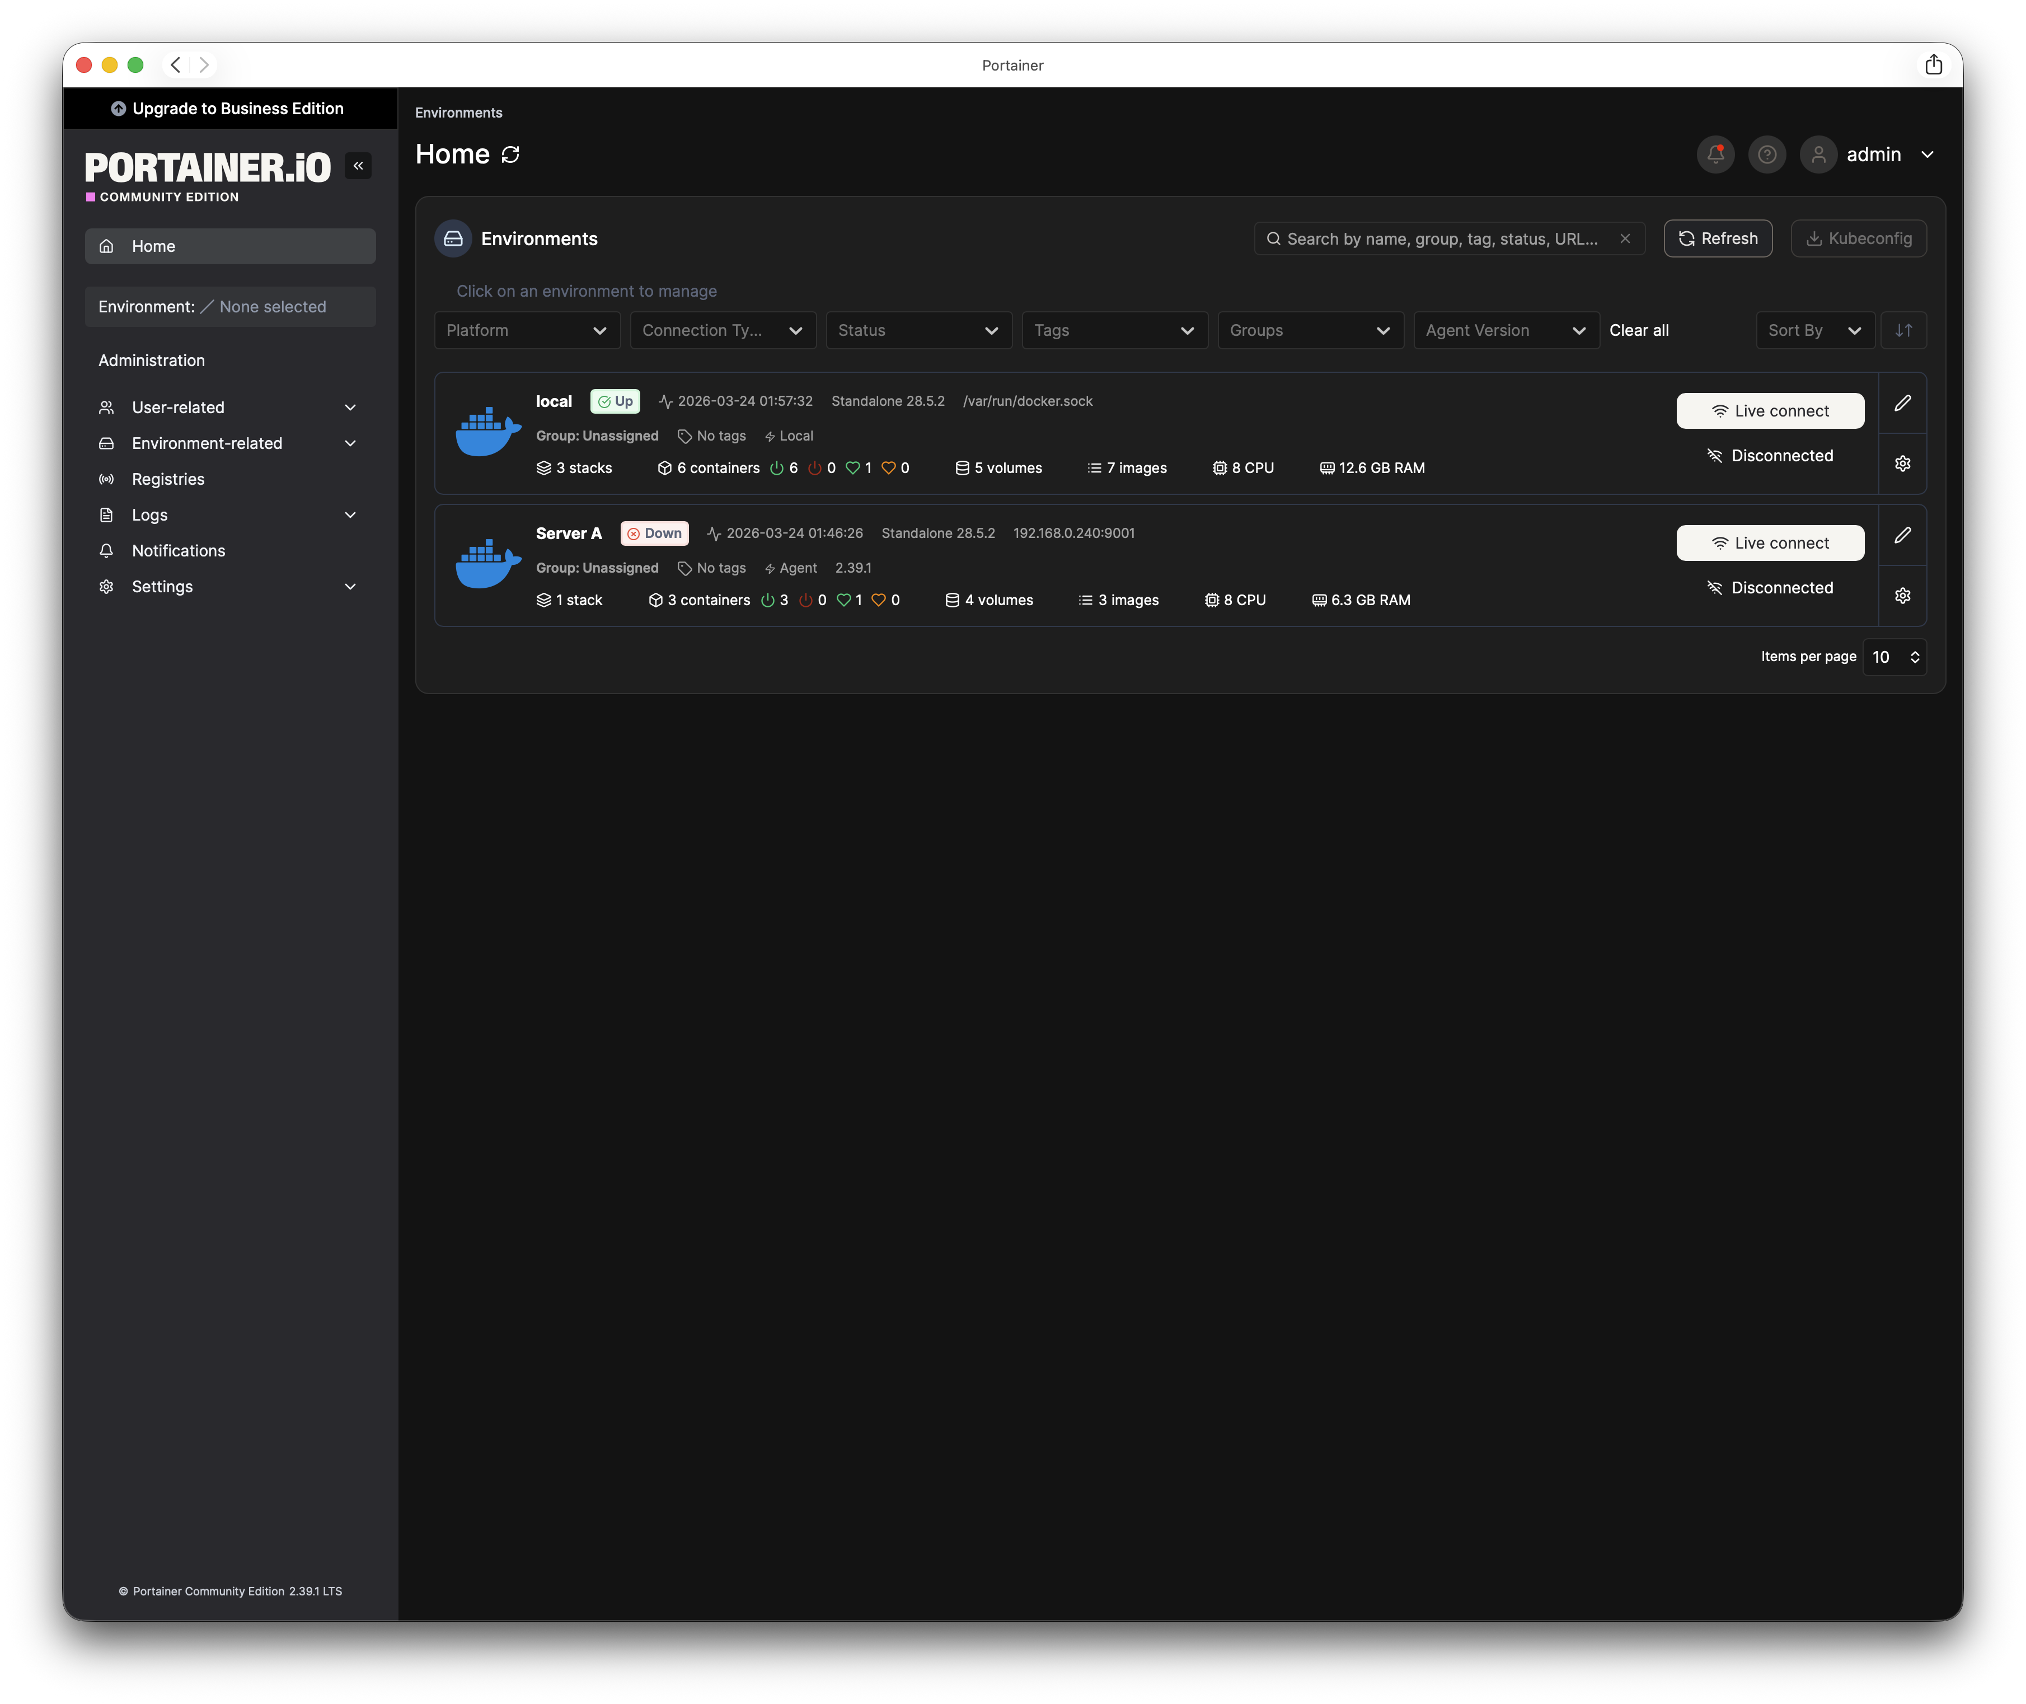
Task: Open the Sort By dropdown
Action: click(1813, 330)
